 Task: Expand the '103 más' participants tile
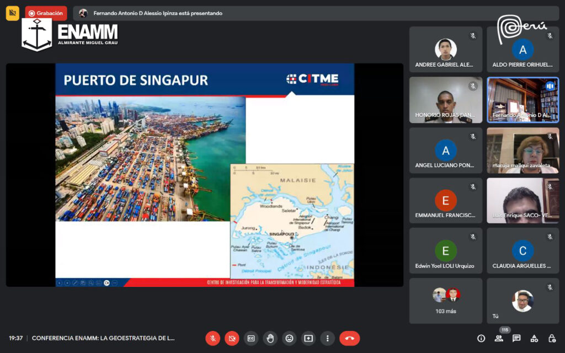(x=445, y=301)
